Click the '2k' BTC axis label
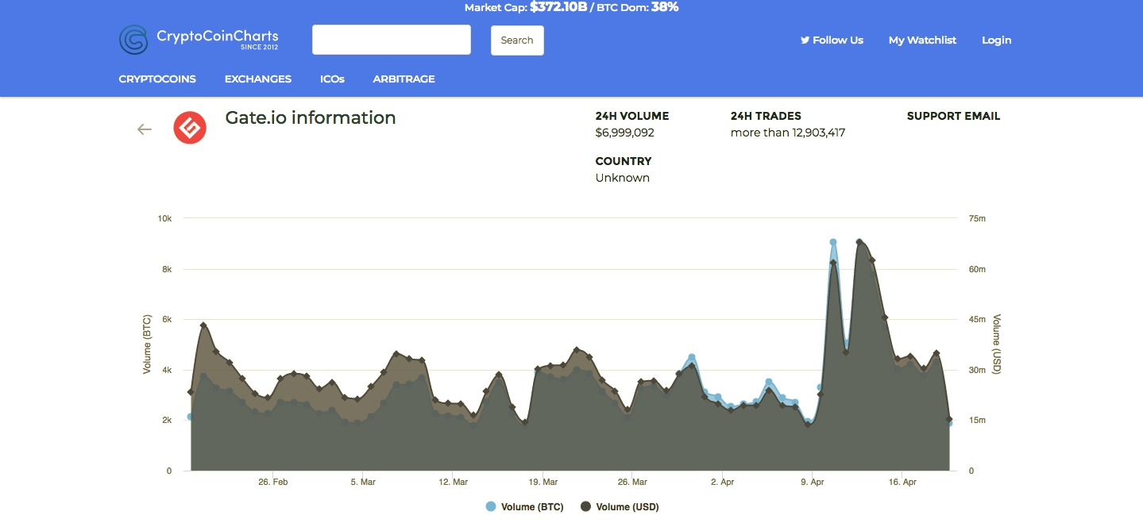Image resolution: width=1143 pixels, height=523 pixels. pyautogui.click(x=167, y=421)
